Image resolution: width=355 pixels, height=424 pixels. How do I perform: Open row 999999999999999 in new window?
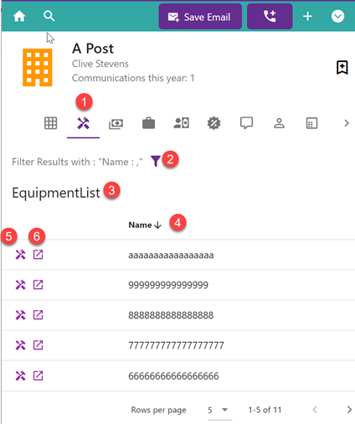pos(38,285)
